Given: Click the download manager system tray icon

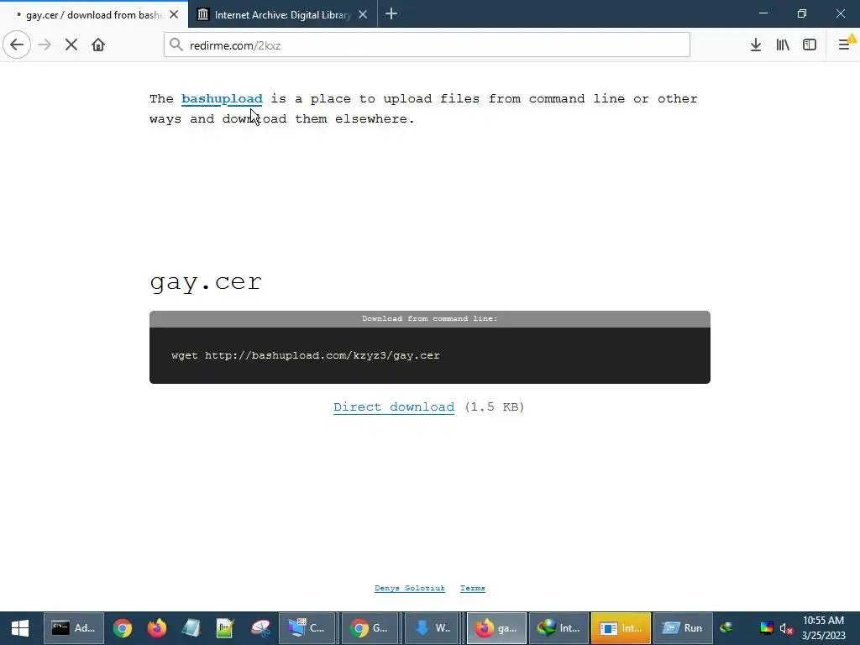Looking at the screenshot, I should 726,628.
